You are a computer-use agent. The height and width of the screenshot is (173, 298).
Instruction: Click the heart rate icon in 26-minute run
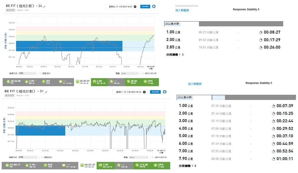[61, 82]
